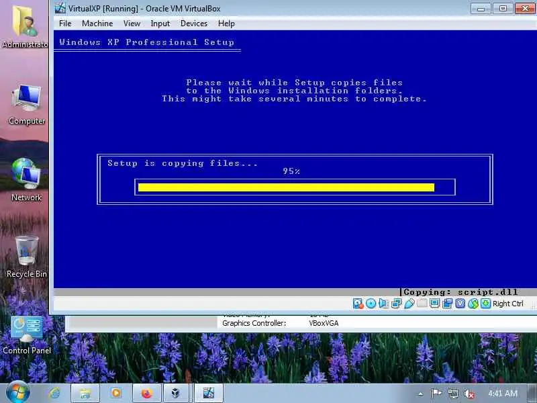Open the Windows Start menu orb
This screenshot has height=403, width=537.
coord(17,393)
